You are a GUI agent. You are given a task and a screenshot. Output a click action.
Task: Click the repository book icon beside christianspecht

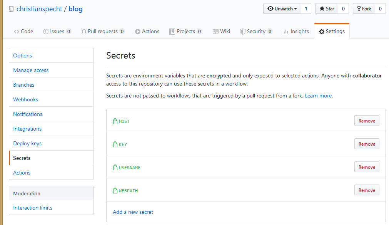click(x=11, y=8)
